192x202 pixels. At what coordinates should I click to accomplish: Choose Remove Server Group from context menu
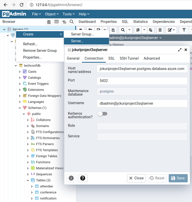(40, 51)
